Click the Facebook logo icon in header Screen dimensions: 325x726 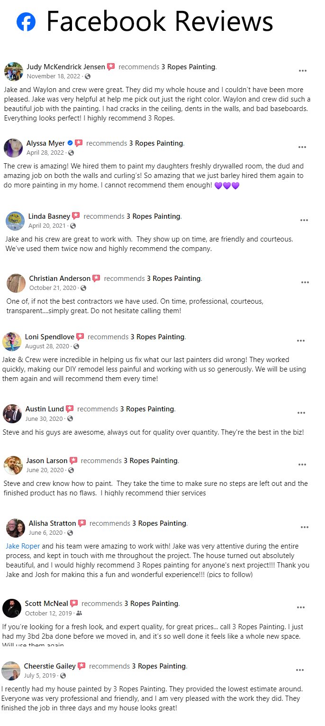coord(26,22)
